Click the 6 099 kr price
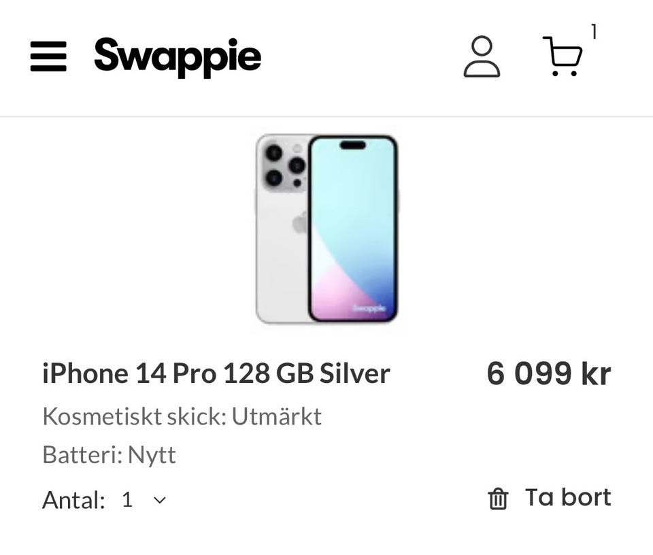653x555 pixels. click(548, 373)
